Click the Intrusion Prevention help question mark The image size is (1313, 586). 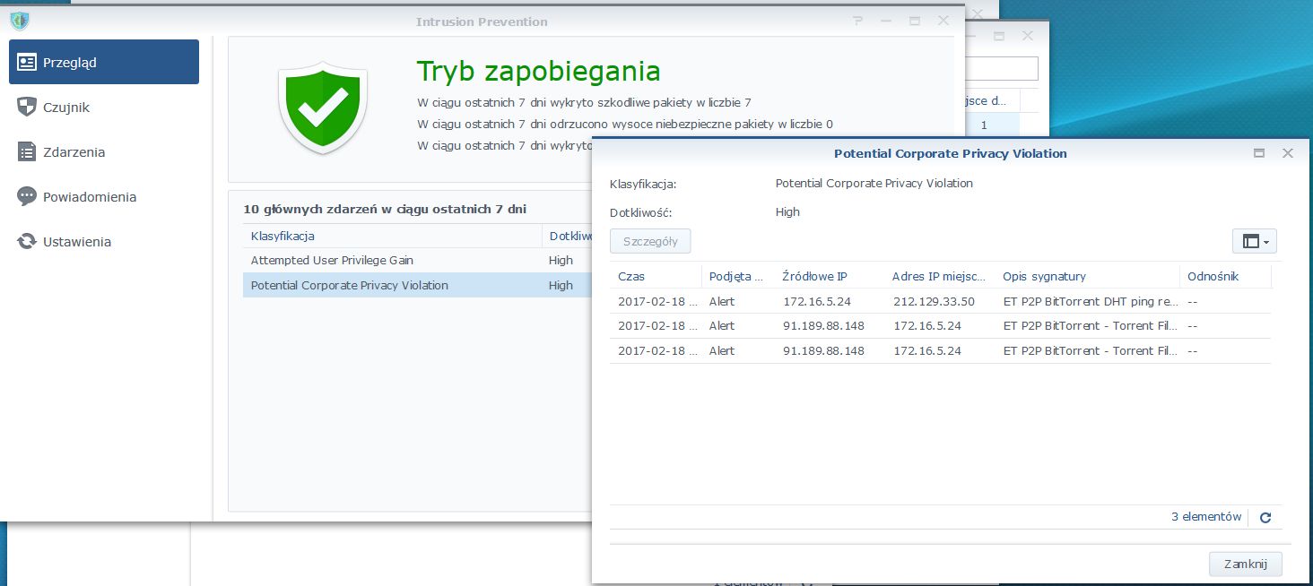(x=857, y=21)
